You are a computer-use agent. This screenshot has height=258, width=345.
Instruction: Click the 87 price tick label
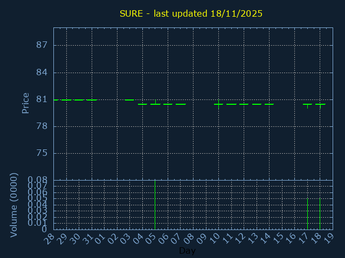tap(42, 45)
